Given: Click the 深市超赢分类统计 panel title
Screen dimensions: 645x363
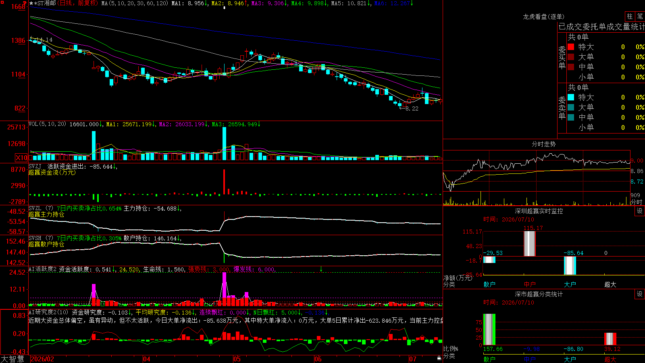Looking at the screenshot, I should point(539,294).
